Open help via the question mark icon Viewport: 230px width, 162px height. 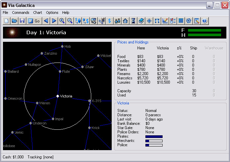[x=205, y=21]
